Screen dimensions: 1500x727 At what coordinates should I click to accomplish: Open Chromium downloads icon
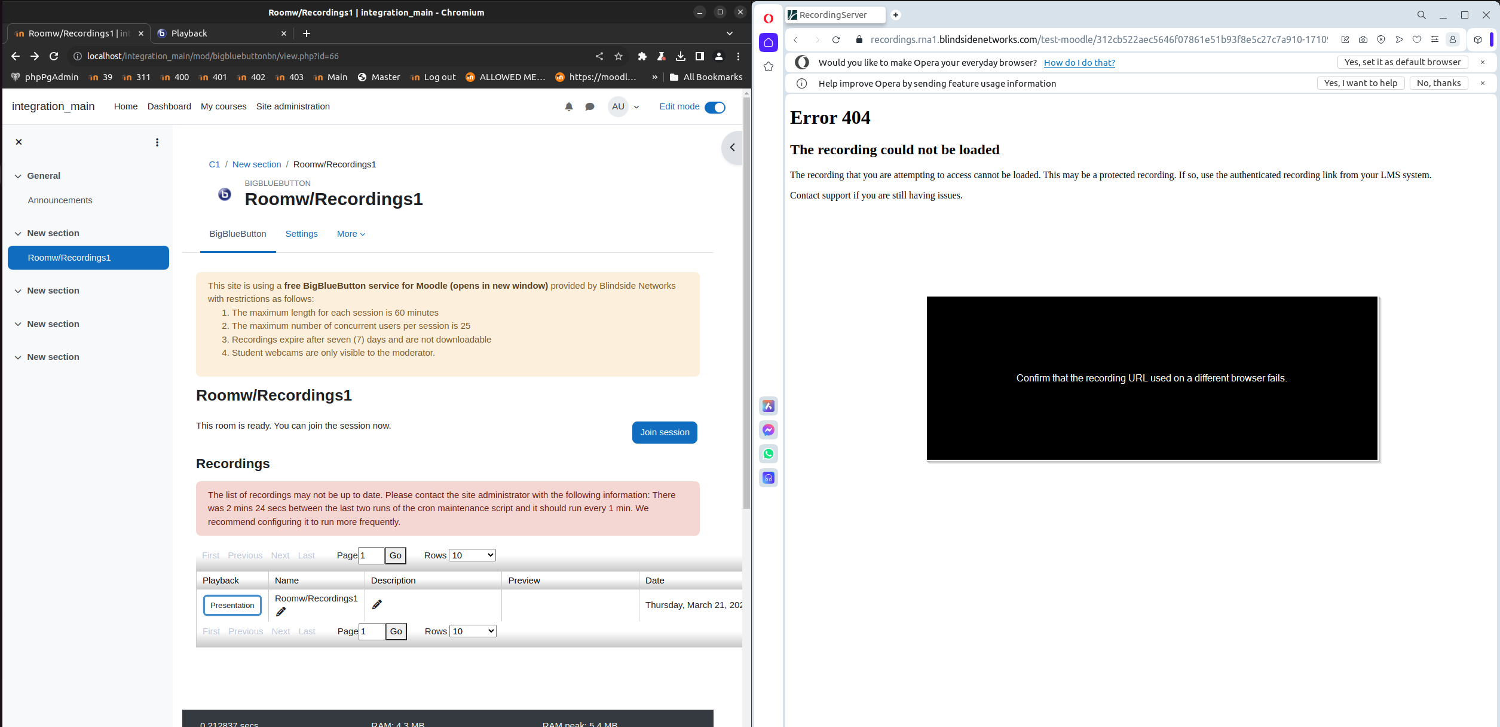tap(681, 56)
